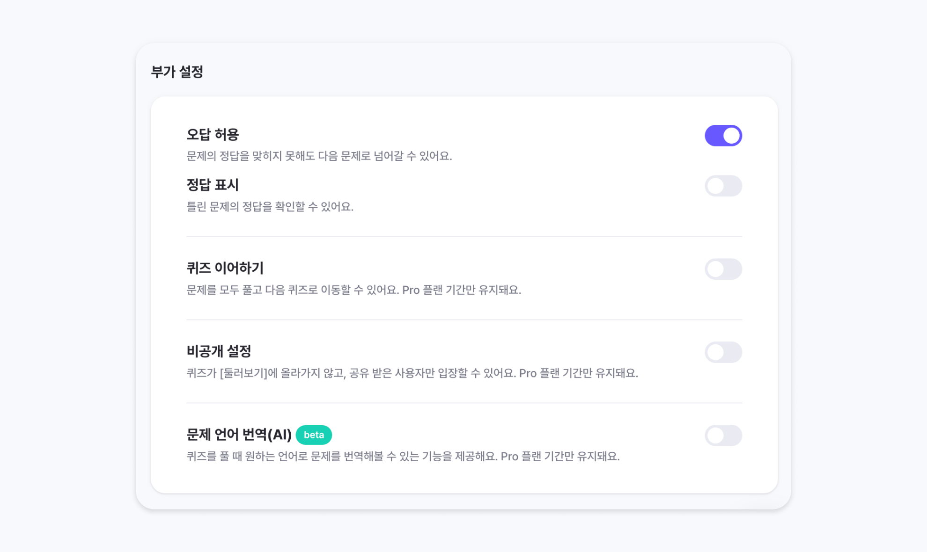Enable the 비공개 설정 switch

pos(723,352)
